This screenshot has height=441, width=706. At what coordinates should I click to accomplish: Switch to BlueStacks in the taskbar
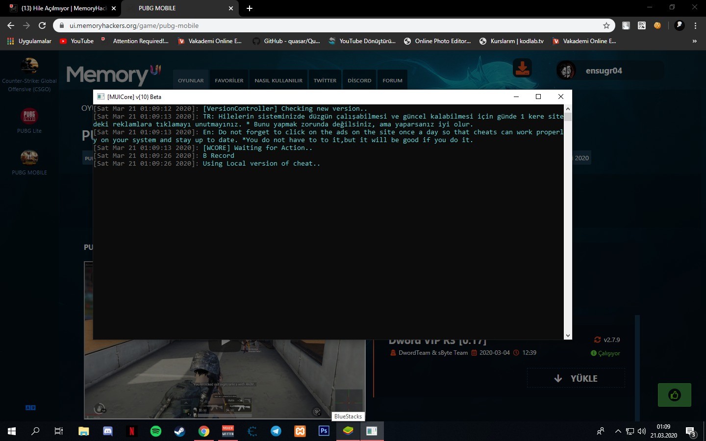tap(348, 431)
